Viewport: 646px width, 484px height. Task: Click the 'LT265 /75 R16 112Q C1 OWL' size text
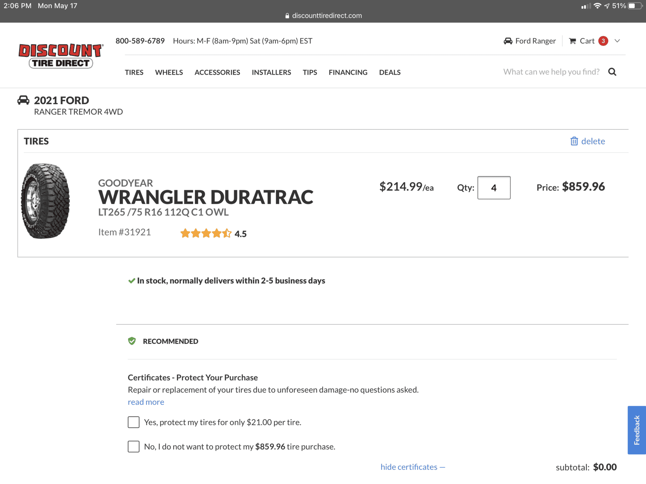pos(163,212)
